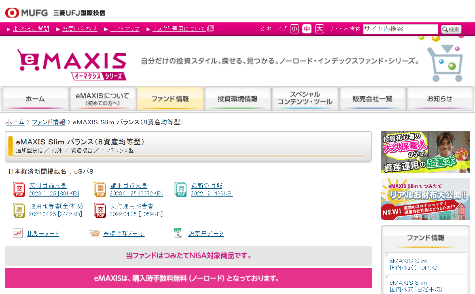Click the つみたてNISA対象商品 notice bar
This screenshot has width=475, height=294.
[188, 256]
